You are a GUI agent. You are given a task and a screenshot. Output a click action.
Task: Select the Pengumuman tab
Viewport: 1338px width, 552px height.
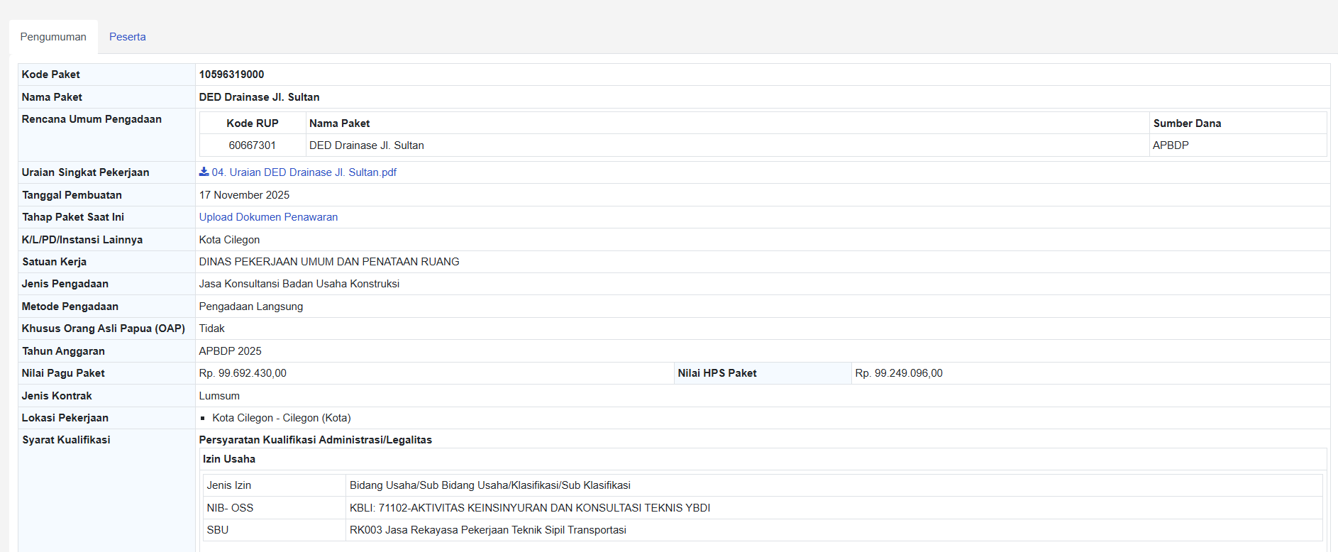tap(53, 37)
